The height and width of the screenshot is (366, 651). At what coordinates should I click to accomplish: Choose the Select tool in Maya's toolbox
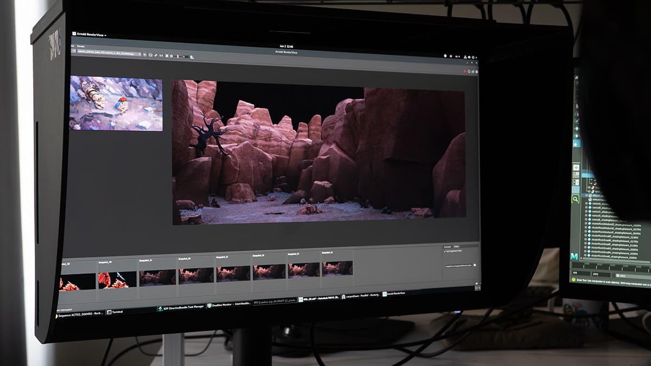pyautogui.click(x=576, y=106)
